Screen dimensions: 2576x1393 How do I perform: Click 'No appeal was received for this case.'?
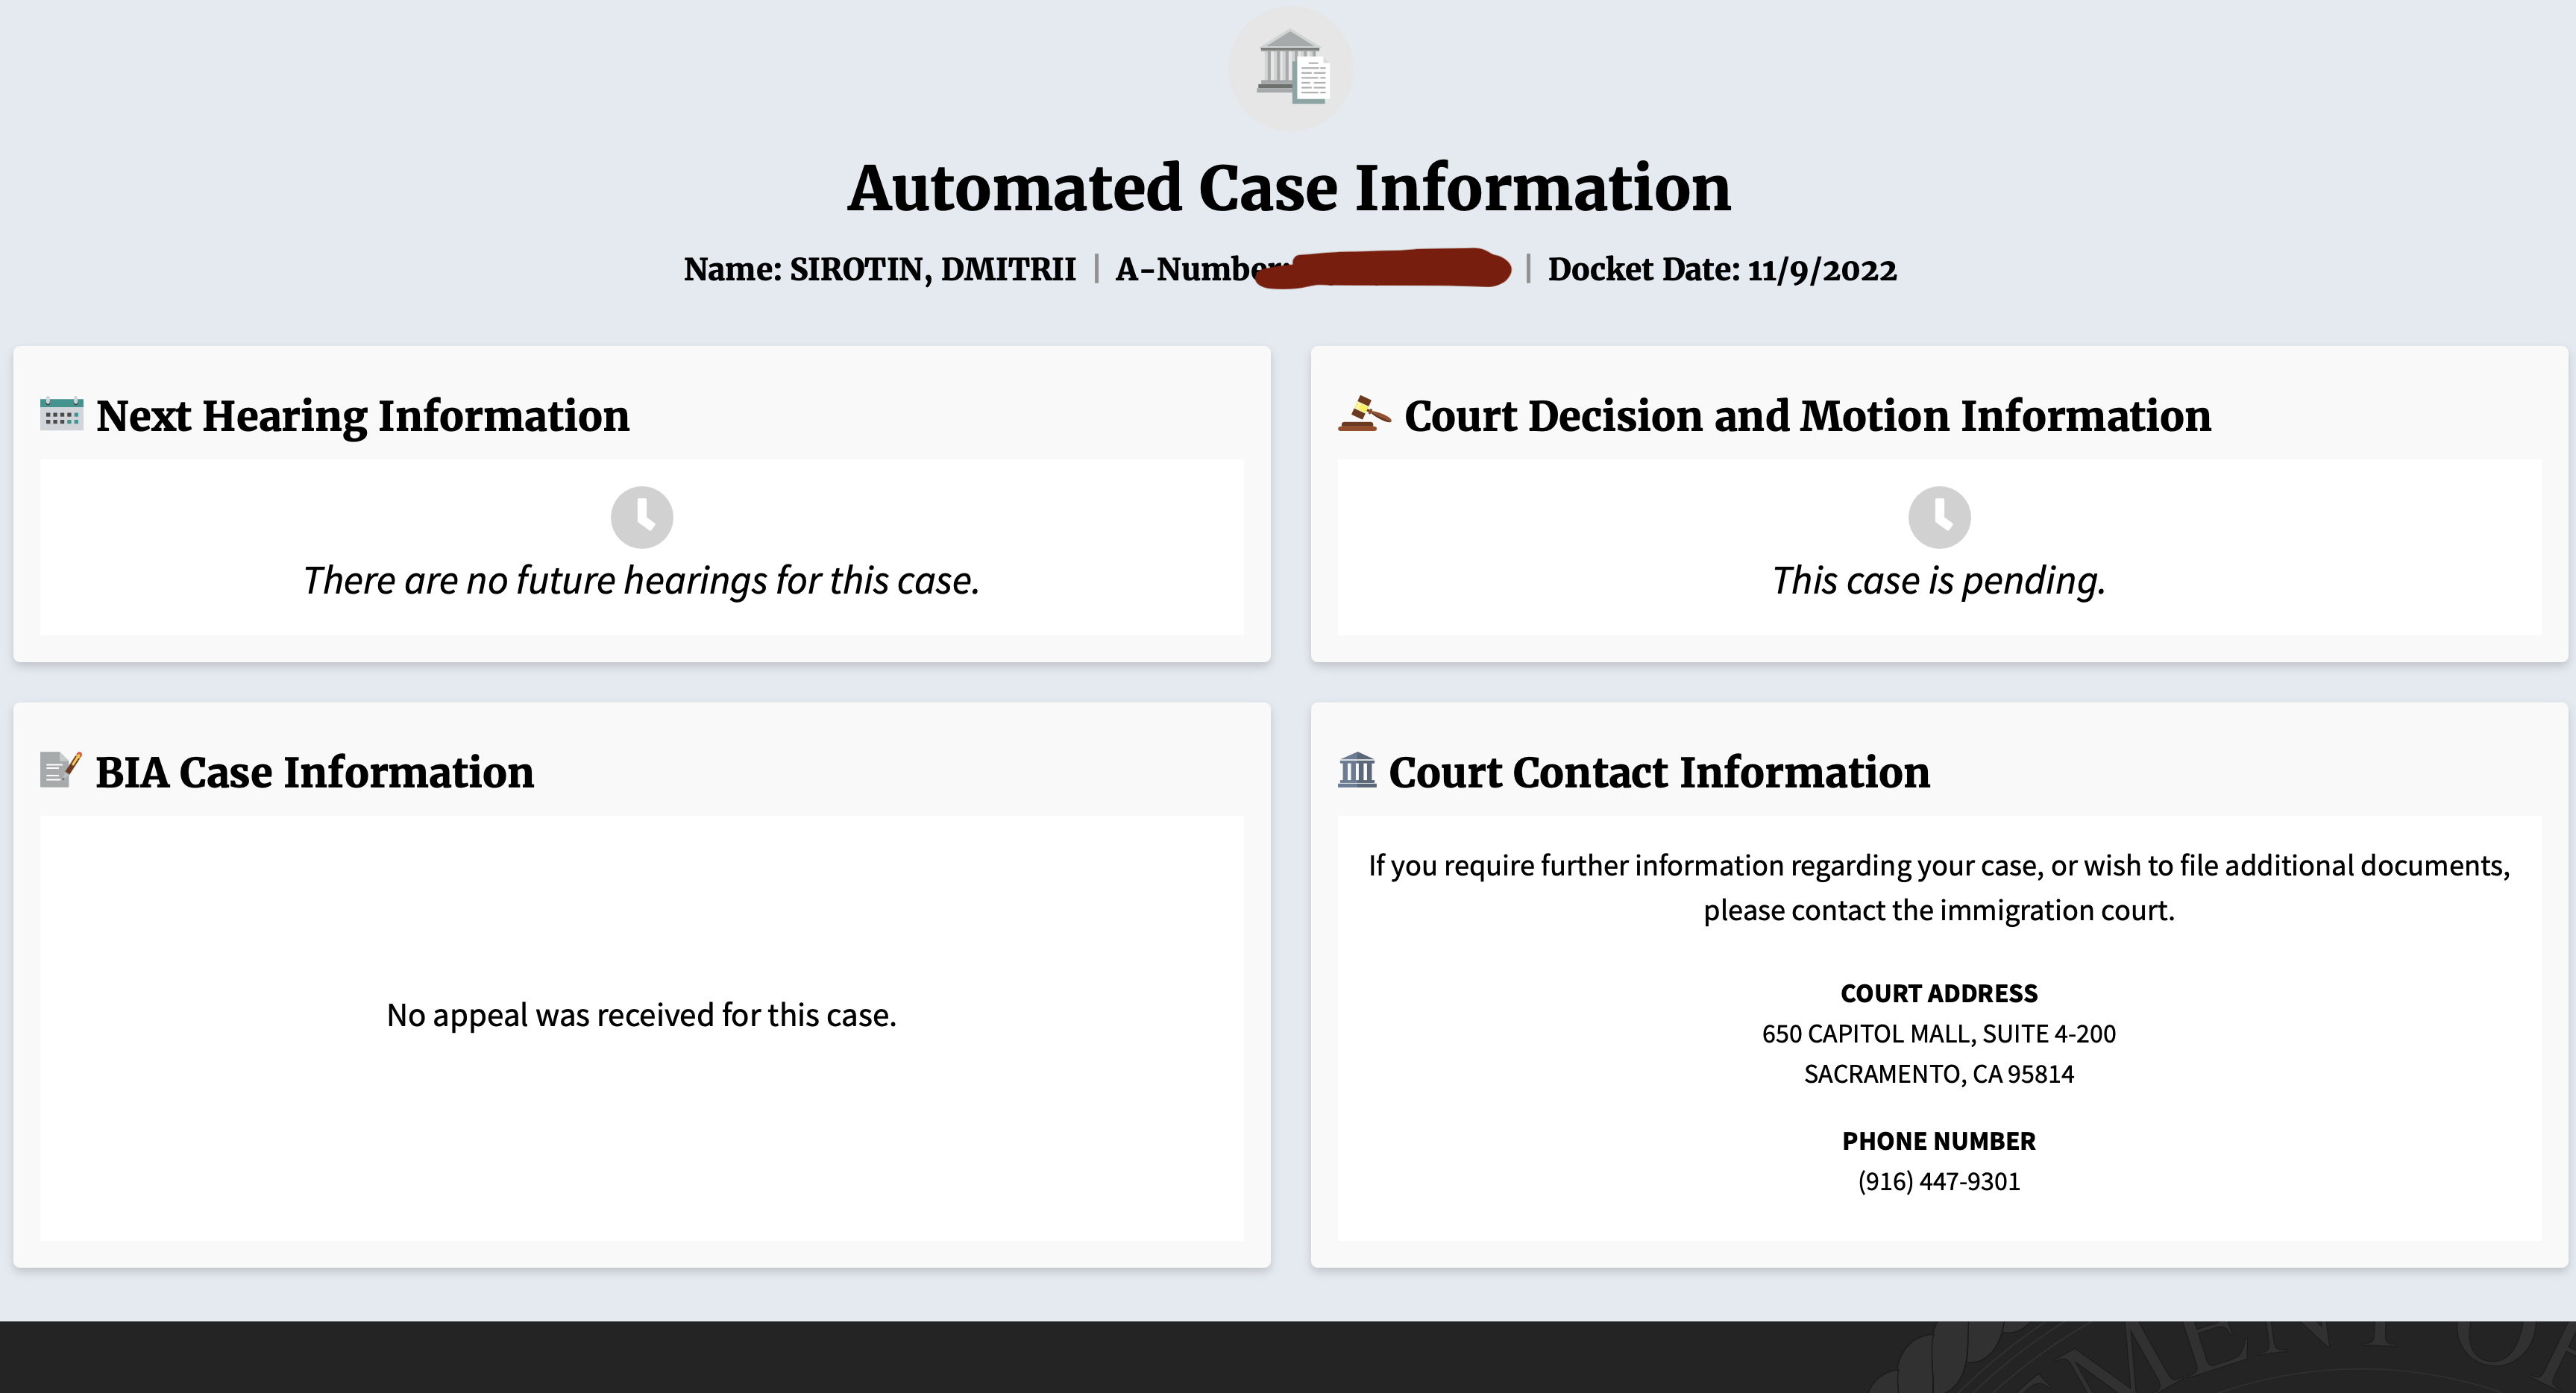642,1015
